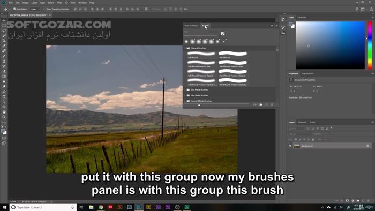Click the Type here to search box
Screen dimensions: 375x211
click(x=43, y=207)
